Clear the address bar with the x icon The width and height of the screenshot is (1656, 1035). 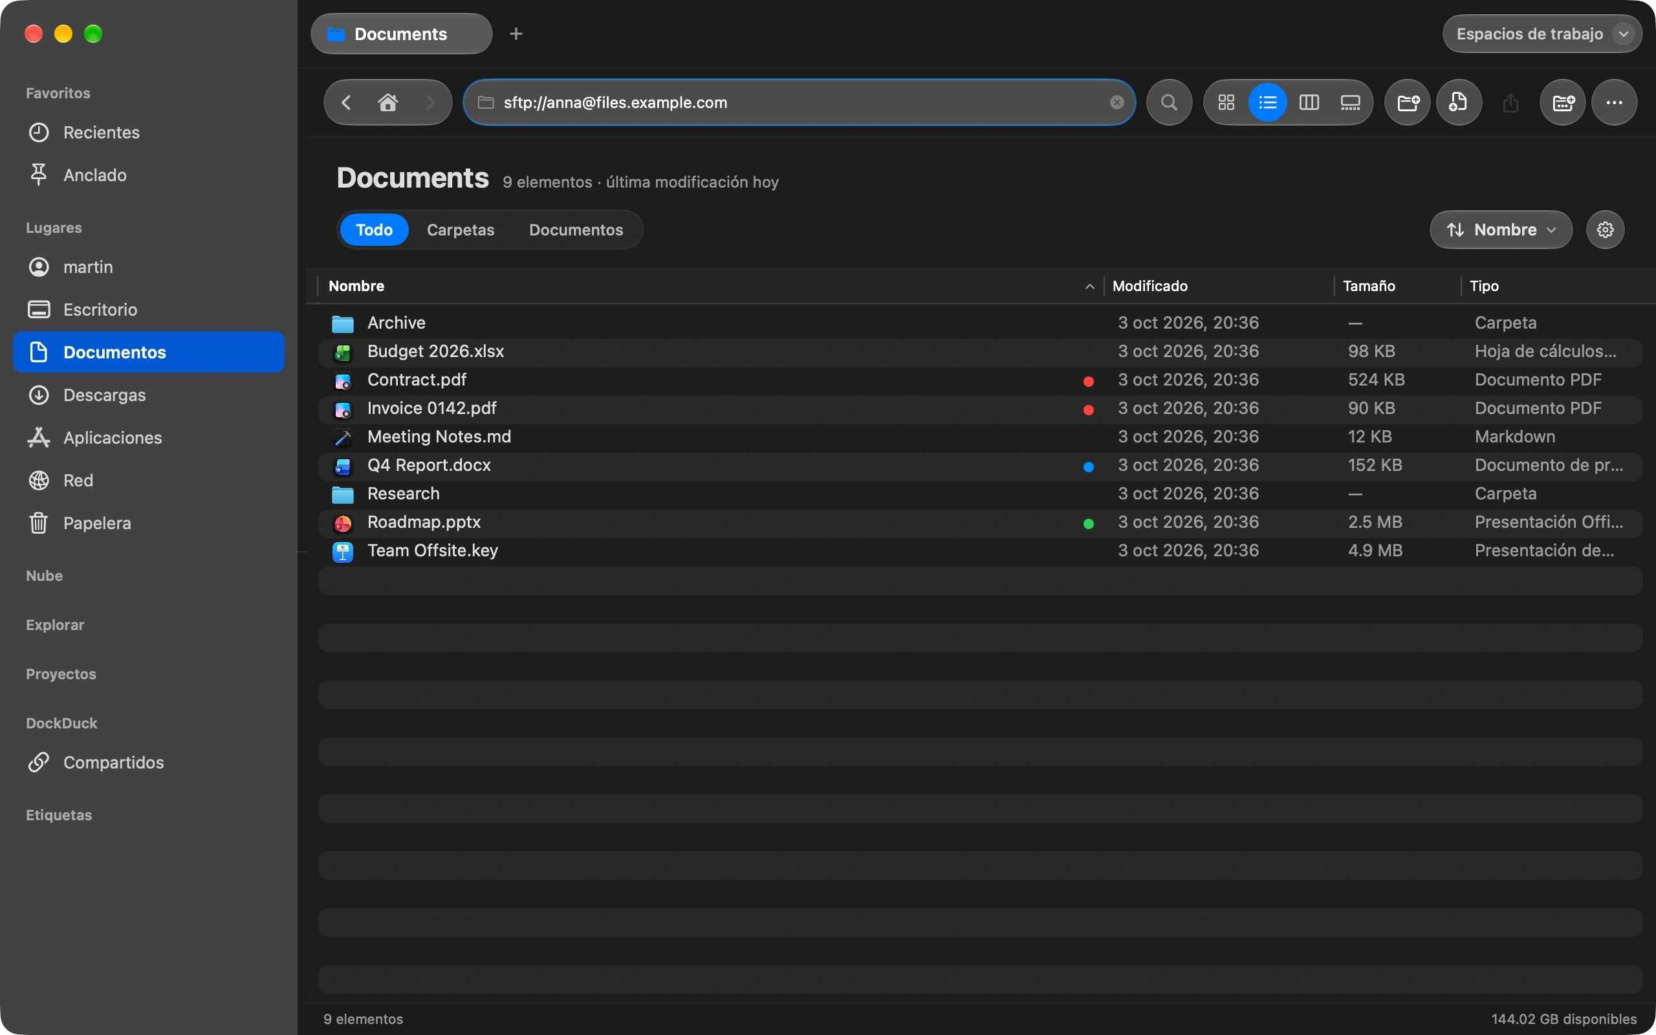click(x=1116, y=103)
